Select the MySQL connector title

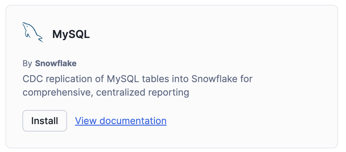pyautogui.click(x=71, y=34)
